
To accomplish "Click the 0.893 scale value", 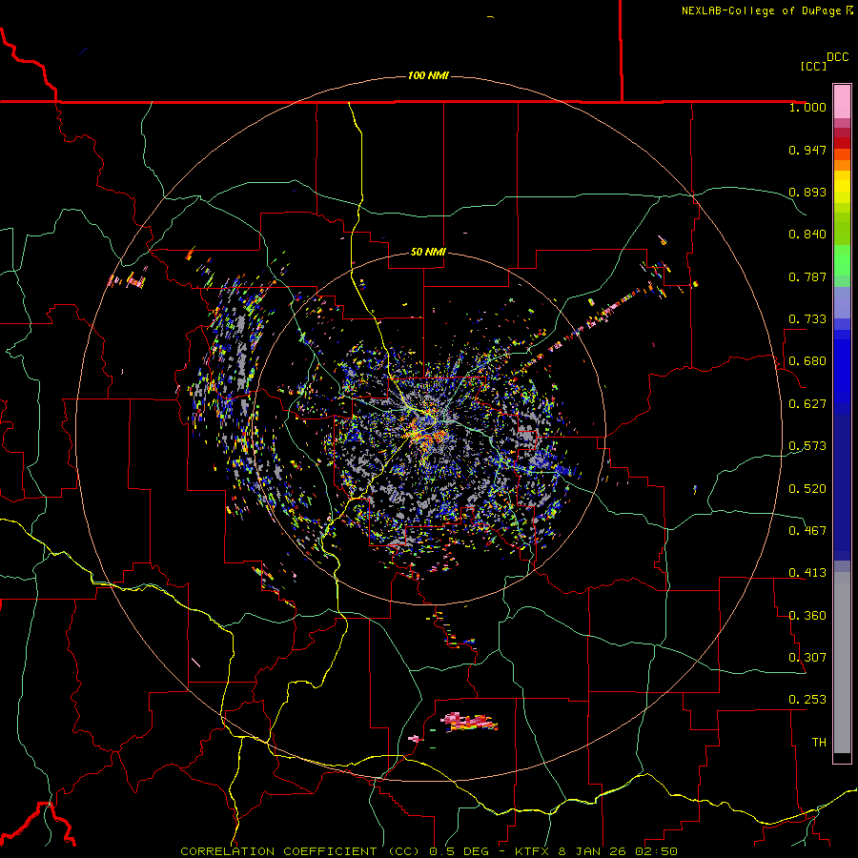I will 807,192.
